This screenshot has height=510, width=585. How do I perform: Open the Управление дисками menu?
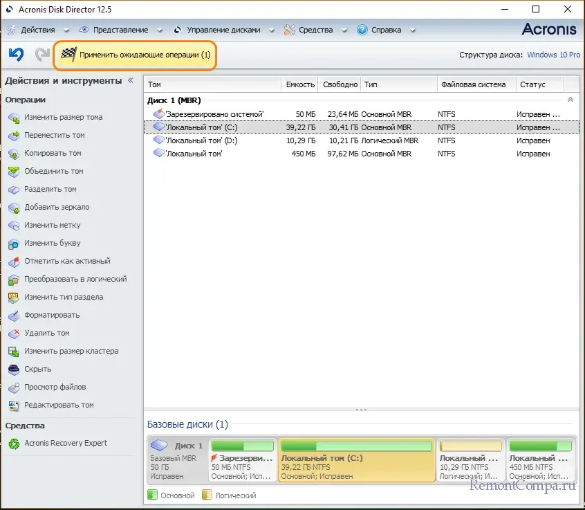[x=223, y=30]
